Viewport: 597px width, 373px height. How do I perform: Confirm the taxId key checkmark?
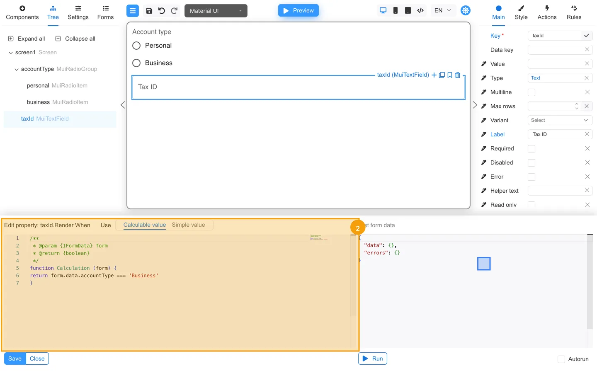tap(587, 36)
